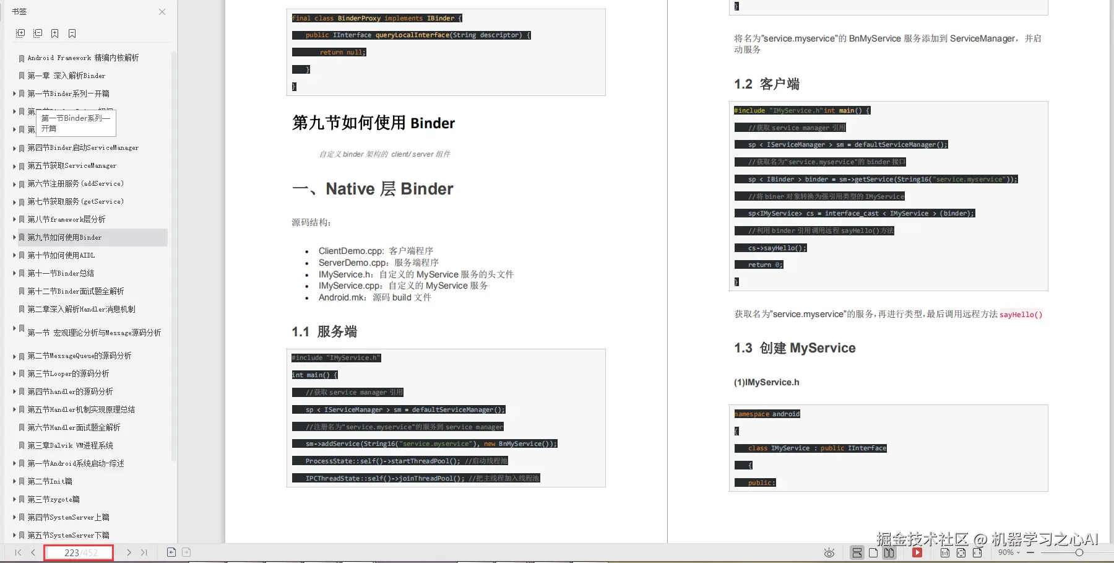Image resolution: width=1114 pixels, height=563 pixels.
Task: Open bookmark Android Framework 精编内核解析
Action: [83, 58]
